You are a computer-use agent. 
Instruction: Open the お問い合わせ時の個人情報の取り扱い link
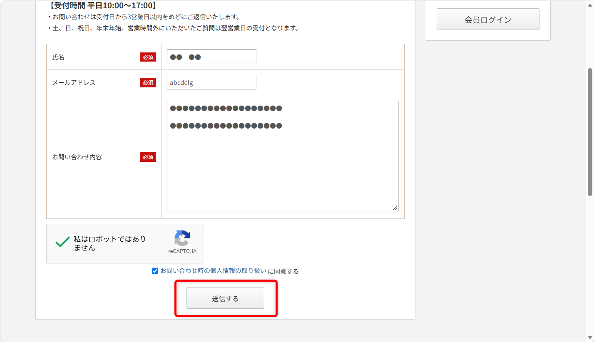[x=213, y=271]
